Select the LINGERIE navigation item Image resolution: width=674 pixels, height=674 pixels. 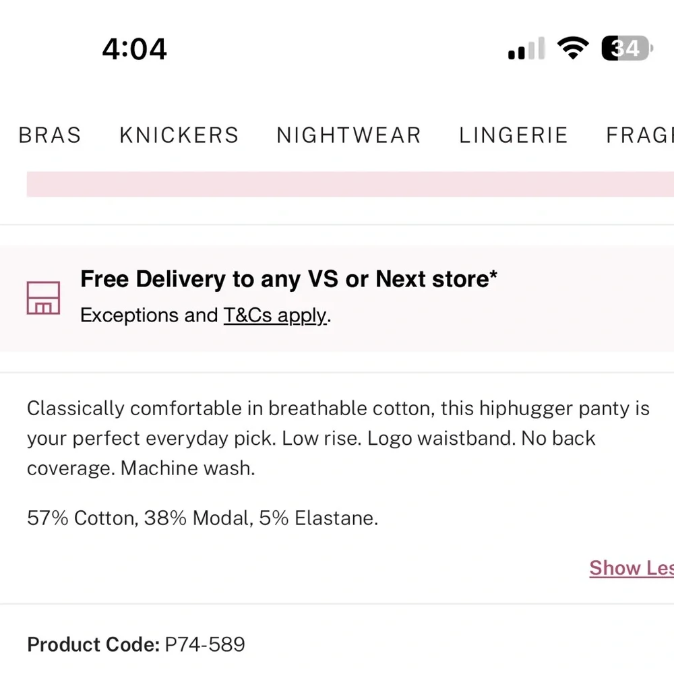click(514, 135)
